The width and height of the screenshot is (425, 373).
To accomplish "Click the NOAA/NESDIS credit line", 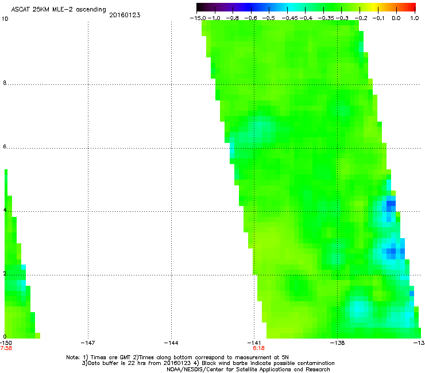I will tap(248, 370).
